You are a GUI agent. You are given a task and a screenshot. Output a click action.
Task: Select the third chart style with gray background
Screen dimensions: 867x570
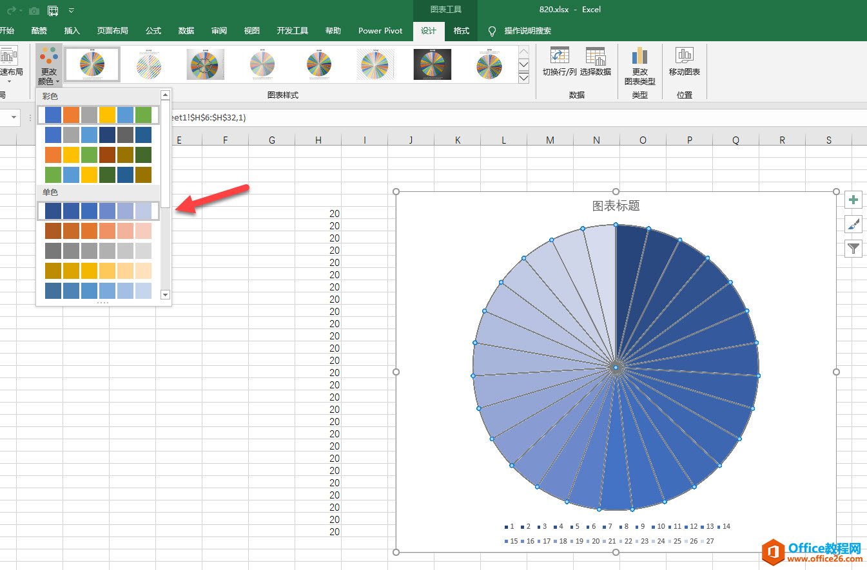coord(206,64)
